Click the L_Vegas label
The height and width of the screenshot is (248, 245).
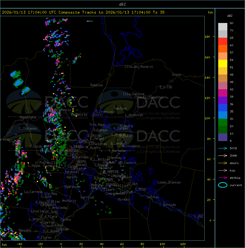pos(34,166)
